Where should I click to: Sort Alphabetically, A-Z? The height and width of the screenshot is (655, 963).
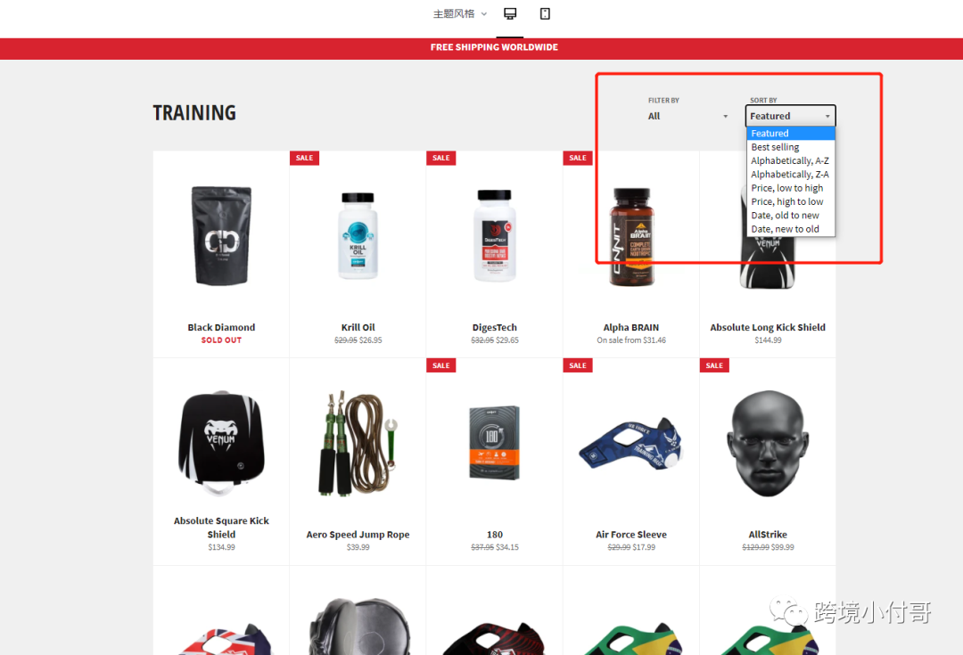tap(790, 160)
